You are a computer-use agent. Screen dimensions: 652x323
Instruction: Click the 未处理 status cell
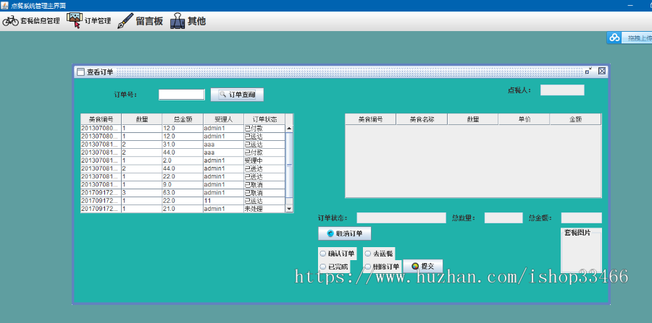(x=264, y=209)
